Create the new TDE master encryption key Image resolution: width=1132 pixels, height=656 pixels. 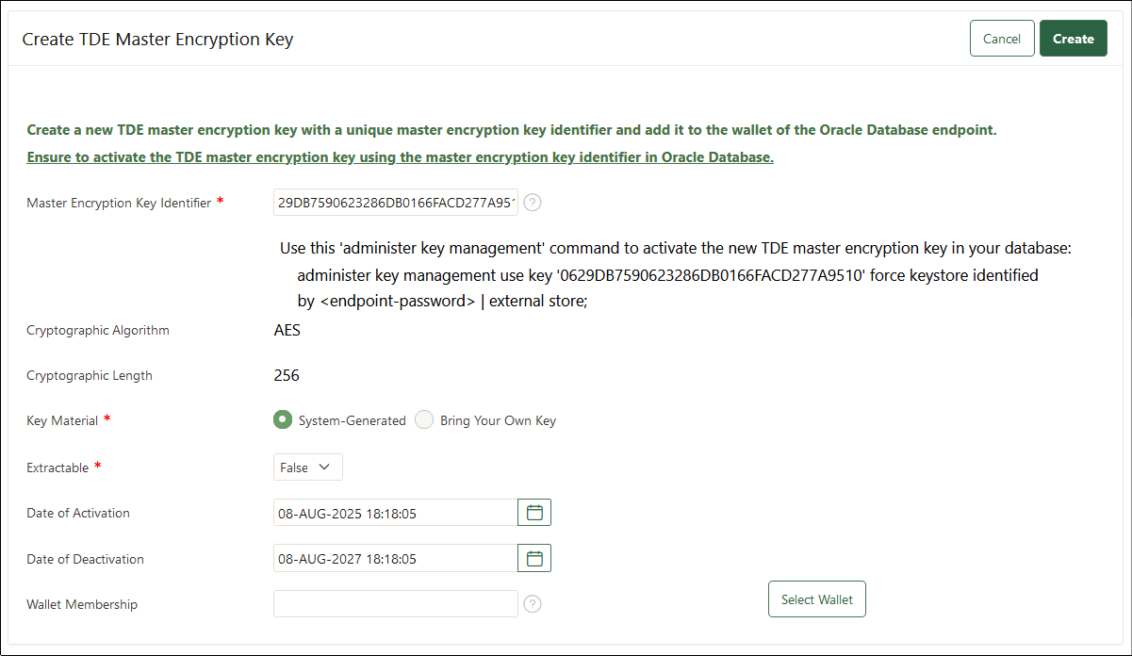1073,38
